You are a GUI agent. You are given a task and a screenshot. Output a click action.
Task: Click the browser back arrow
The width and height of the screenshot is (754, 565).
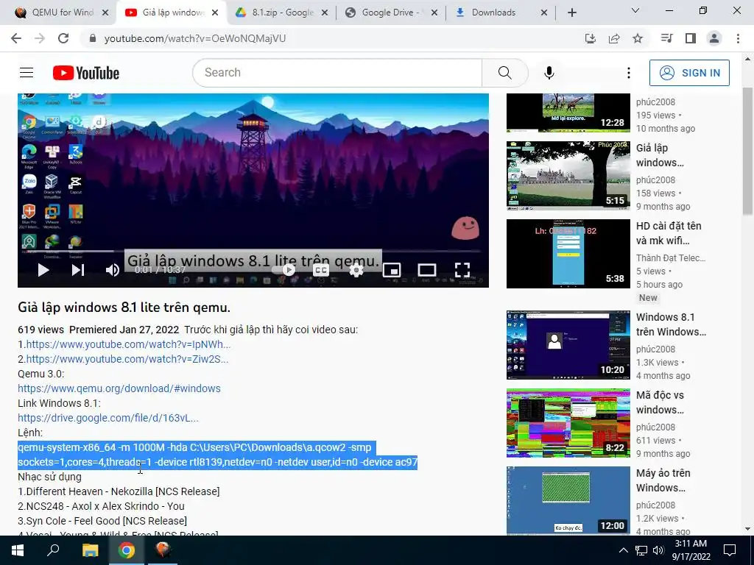(x=16, y=38)
